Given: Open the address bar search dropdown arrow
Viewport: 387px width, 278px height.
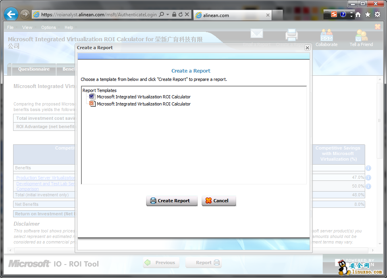Looking at the screenshot, I should click(x=168, y=15).
